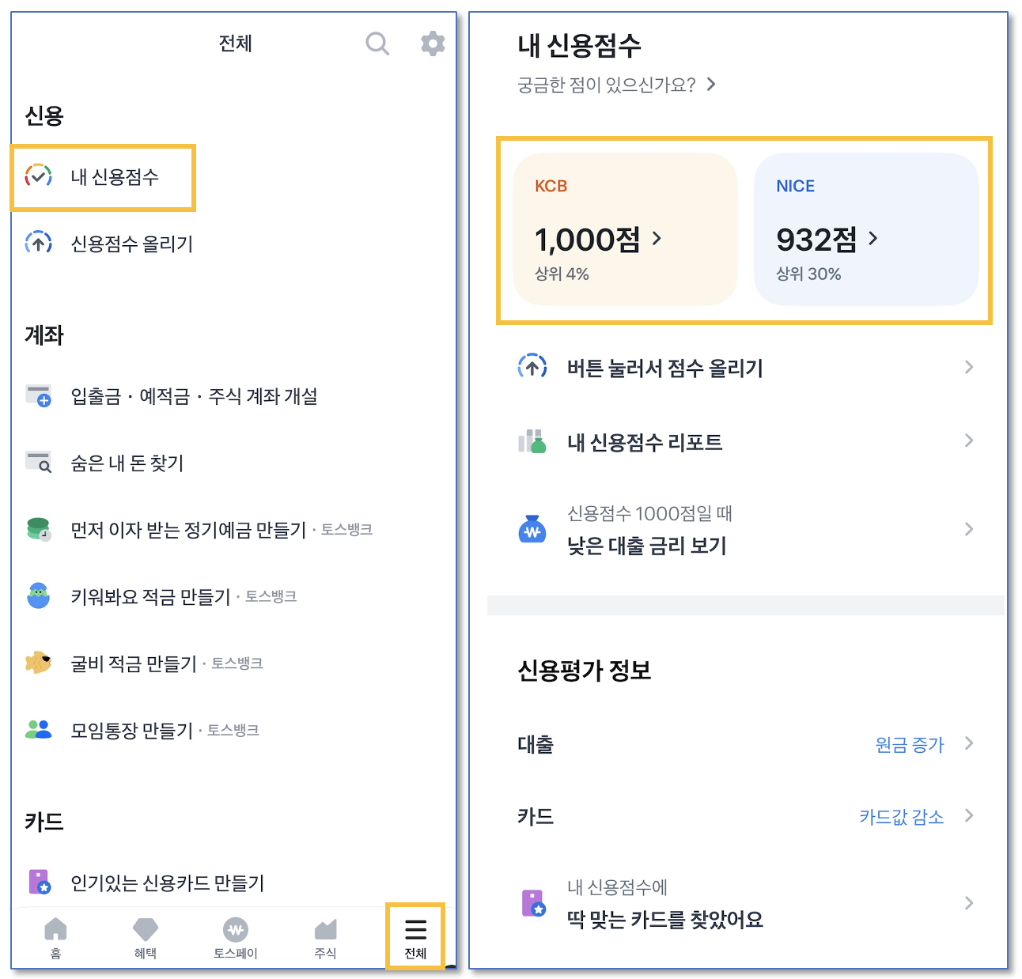Tap the 모임통장 만들기 people icon
The image size is (1022, 979).
click(x=39, y=728)
